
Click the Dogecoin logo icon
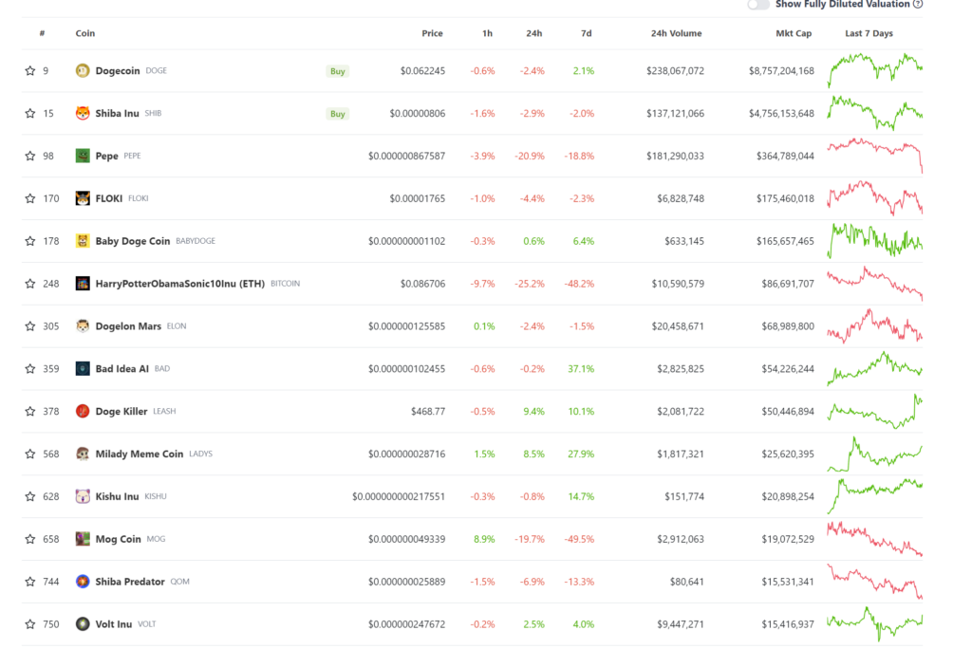point(83,70)
